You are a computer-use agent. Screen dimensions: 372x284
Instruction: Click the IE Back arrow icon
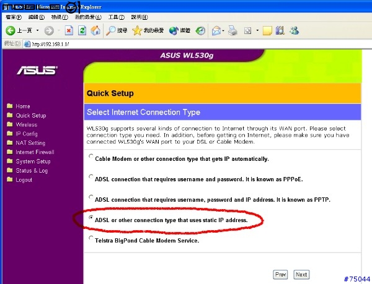[x=11, y=30]
